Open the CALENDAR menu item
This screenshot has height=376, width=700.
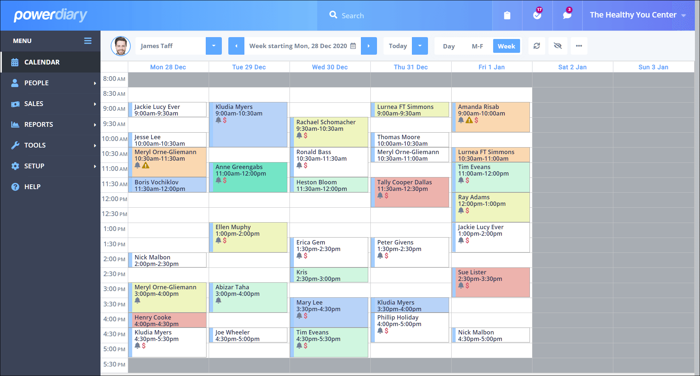coord(51,62)
